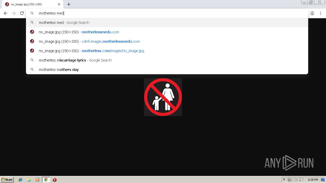The image size is (326, 183).
Task: Select the no_image.jpg (150×150) tab
Action: 33,4
